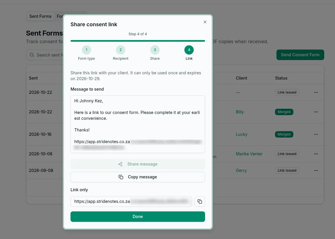The width and height of the screenshot is (335, 239).
Task: Click the Done button
Action: point(137,217)
